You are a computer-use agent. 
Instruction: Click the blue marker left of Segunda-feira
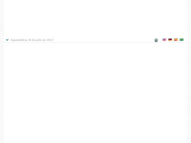7,40
